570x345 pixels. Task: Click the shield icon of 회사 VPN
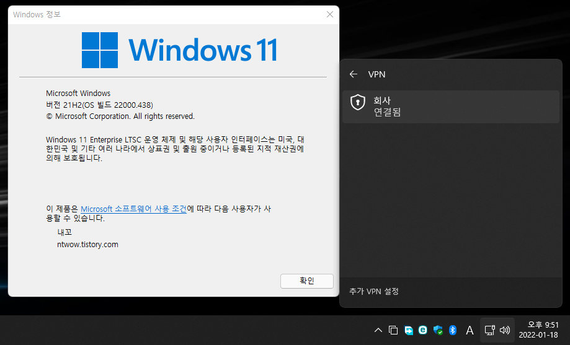358,102
